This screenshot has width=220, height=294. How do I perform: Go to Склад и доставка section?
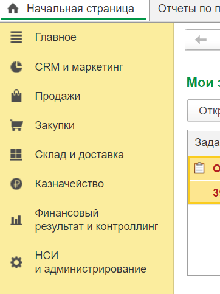pos(80,155)
